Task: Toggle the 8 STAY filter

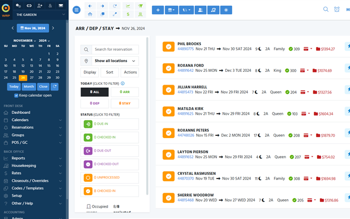Action: pyautogui.click(x=125, y=103)
